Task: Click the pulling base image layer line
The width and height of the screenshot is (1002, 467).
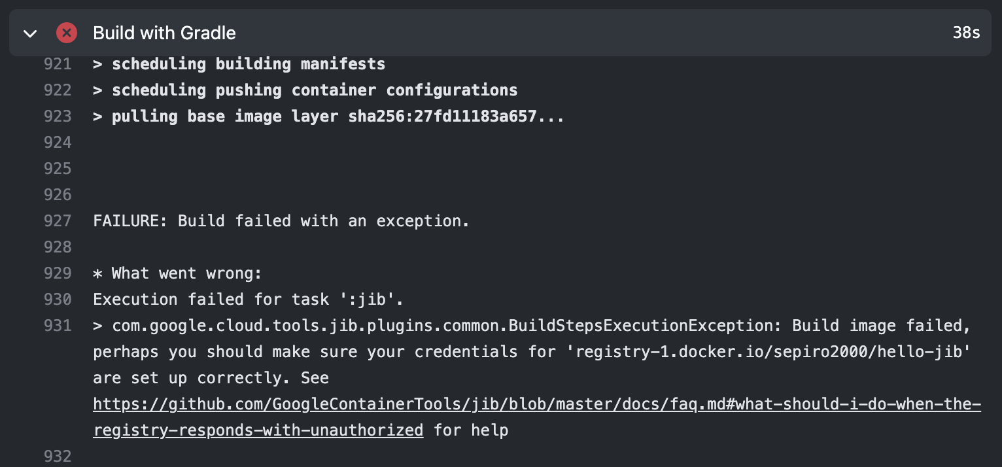Action: coord(328,116)
